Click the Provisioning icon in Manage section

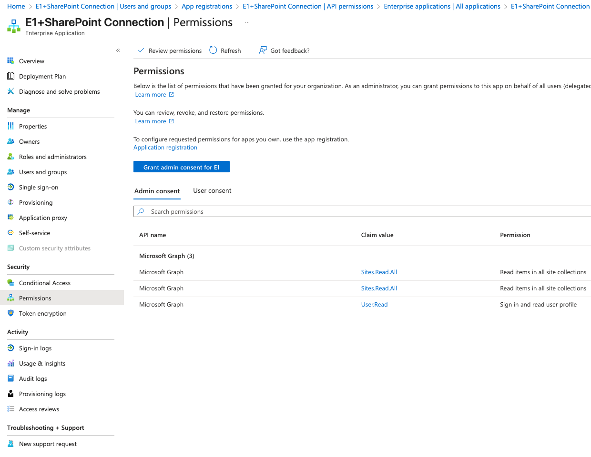pos(10,202)
